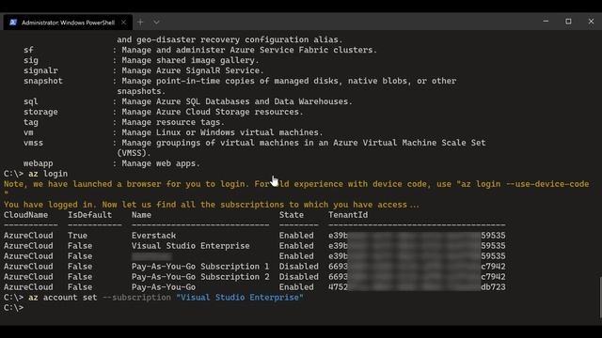The width and height of the screenshot is (602, 338).
Task: Click the 'State' column header
Action: coord(292,215)
